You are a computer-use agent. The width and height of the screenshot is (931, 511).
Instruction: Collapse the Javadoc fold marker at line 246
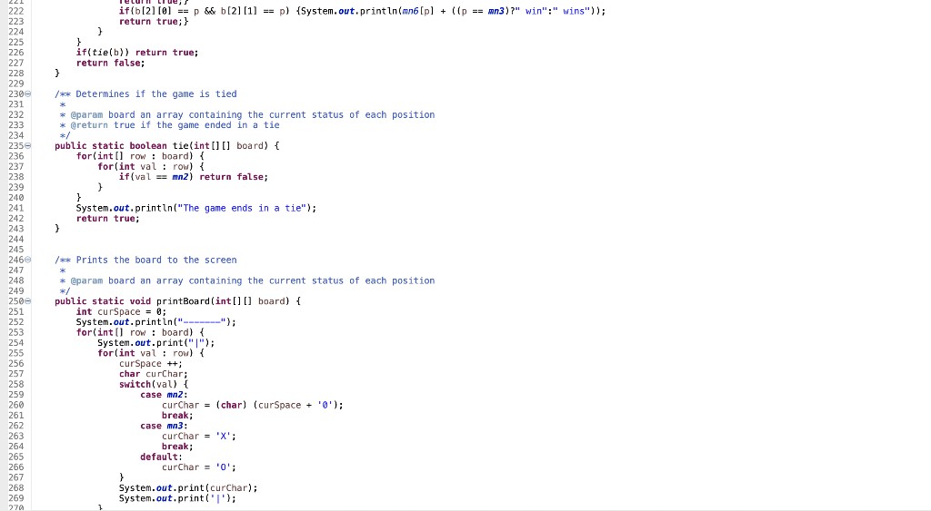pyautogui.click(x=28, y=260)
